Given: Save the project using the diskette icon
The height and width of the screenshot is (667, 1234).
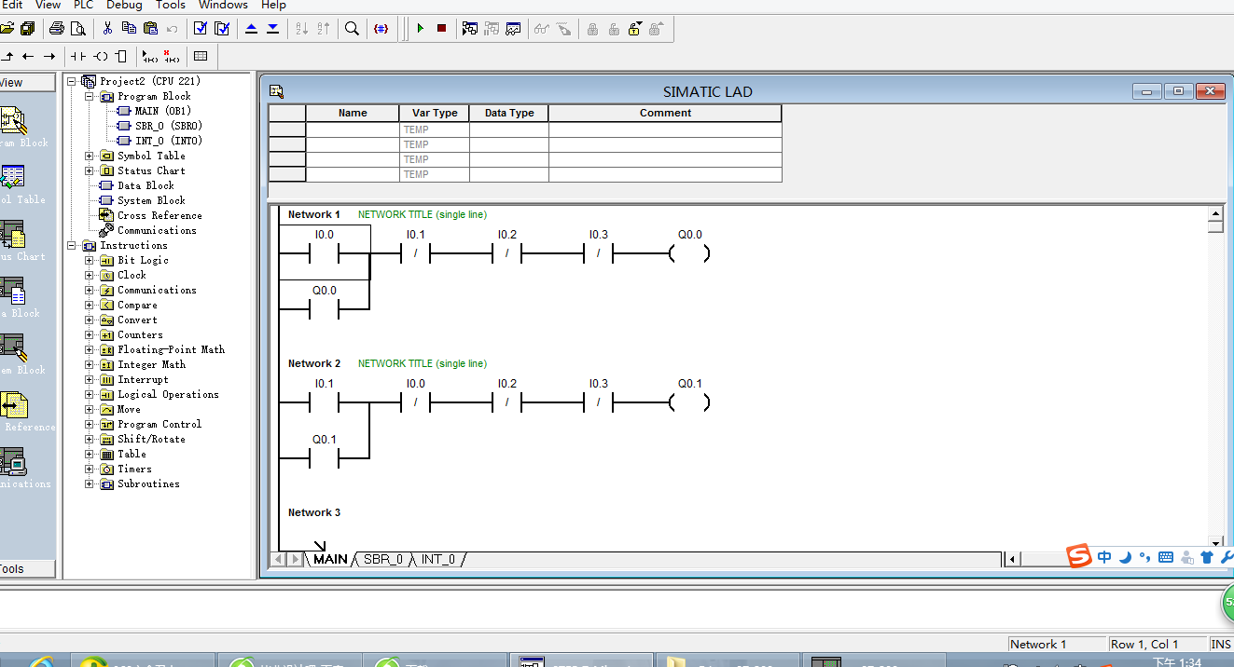Looking at the screenshot, I should (26, 29).
